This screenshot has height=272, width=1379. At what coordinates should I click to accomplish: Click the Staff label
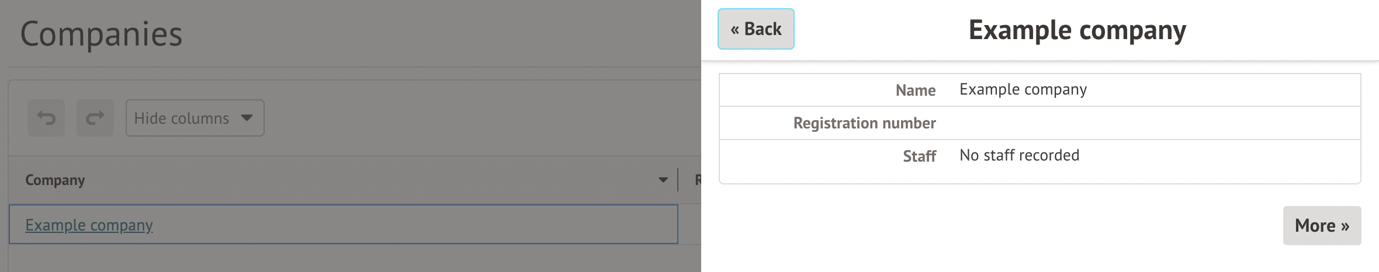pyautogui.click(x=919, y=156)
